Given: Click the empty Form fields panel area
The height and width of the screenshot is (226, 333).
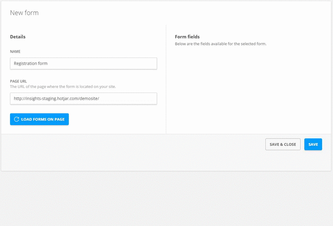Looking at the screenshot, I should [246, 92].
